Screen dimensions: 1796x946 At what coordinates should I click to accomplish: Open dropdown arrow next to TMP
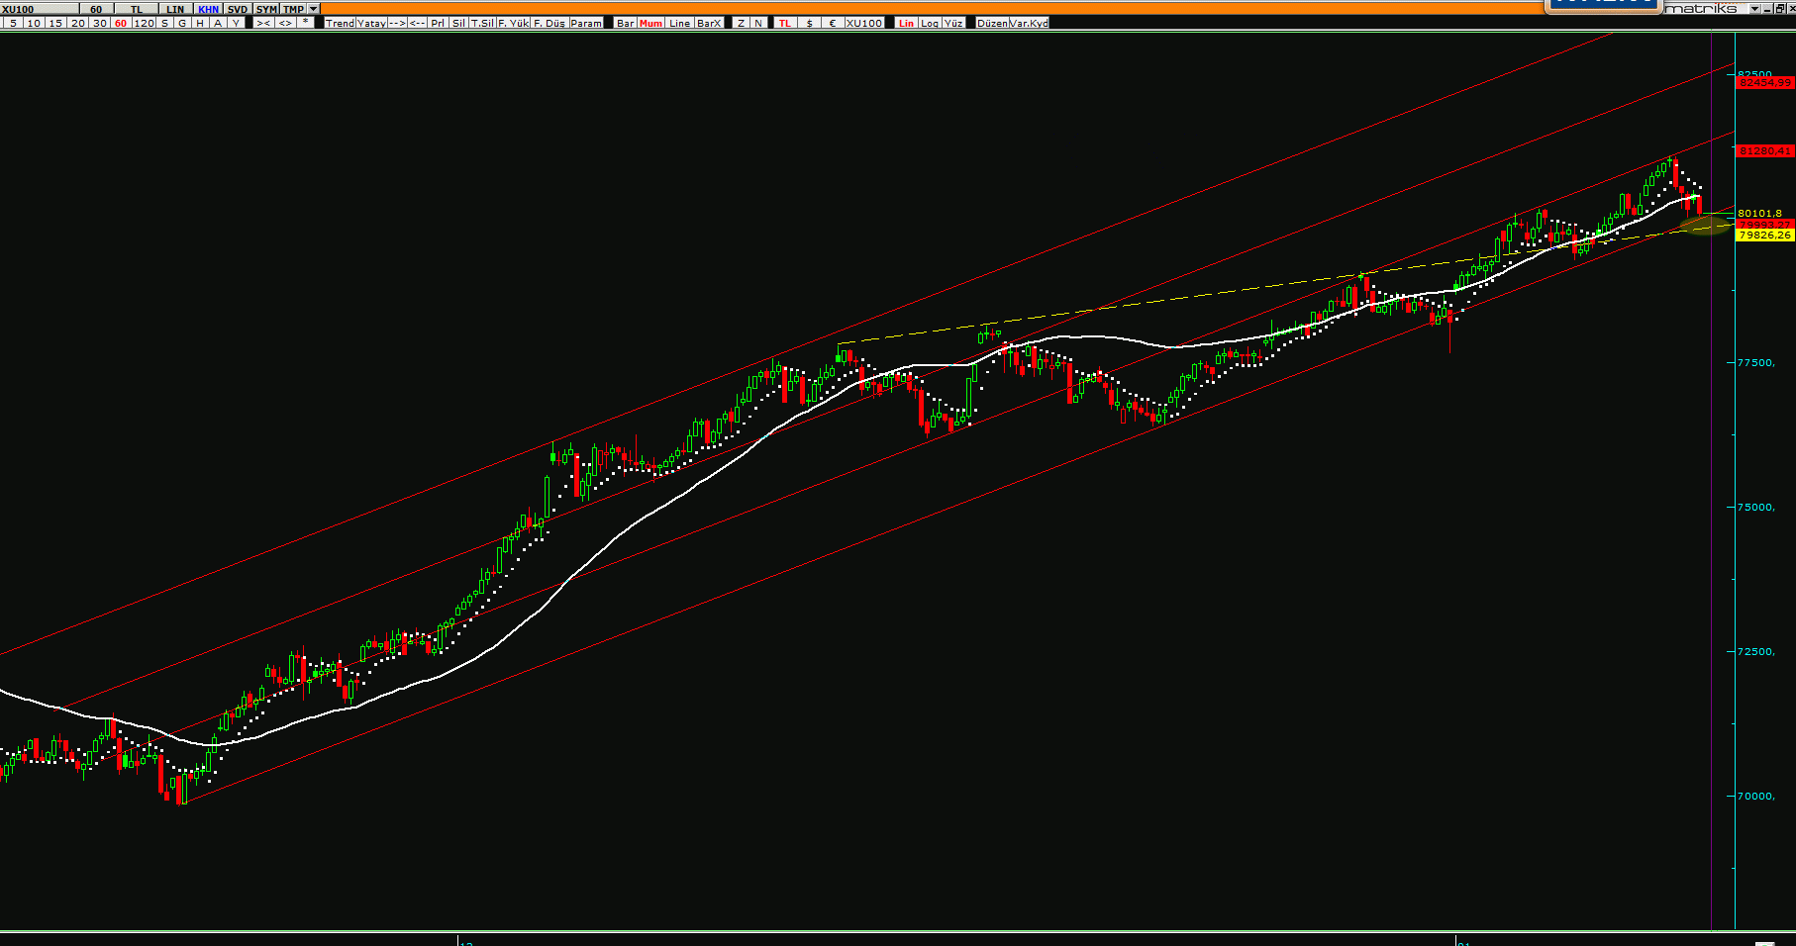tap(314, 9)
